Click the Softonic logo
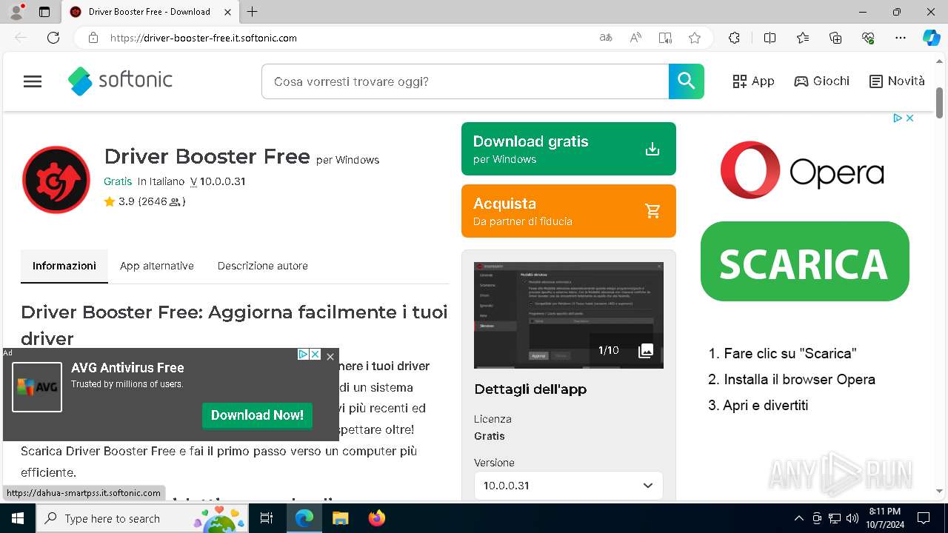This screenshot has height=533, width=948. [x=120, y=81]
